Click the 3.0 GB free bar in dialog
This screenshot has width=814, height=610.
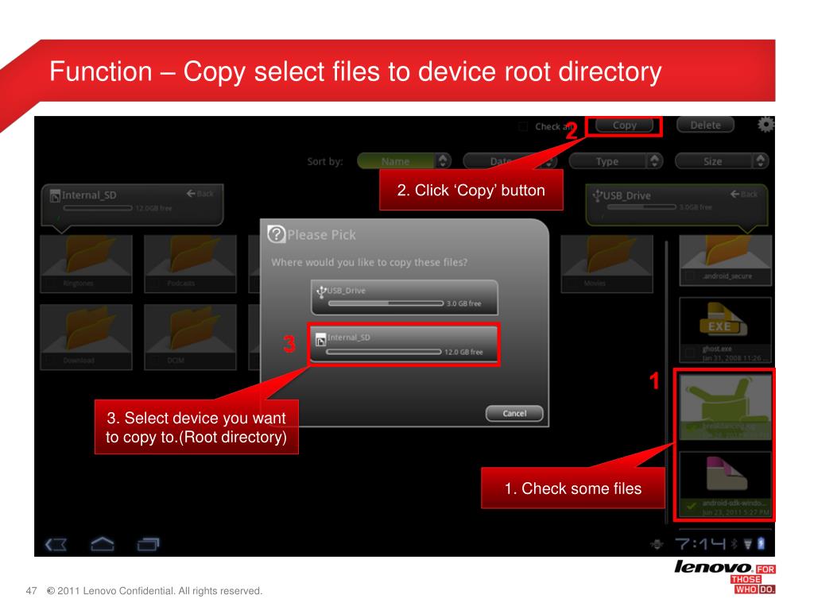386,303
